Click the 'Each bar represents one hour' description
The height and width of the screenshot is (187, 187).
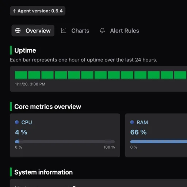click(84, 60)
